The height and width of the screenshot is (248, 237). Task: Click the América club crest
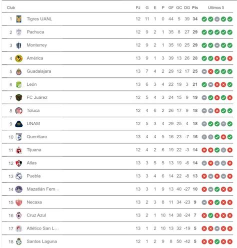(19, 58)
